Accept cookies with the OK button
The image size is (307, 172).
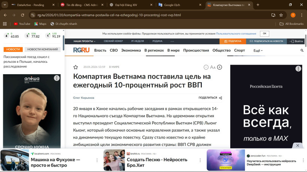pos(265,34)
